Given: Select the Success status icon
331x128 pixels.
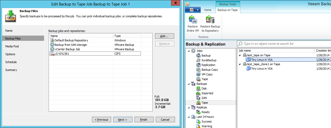Looking at the screenshot, I should point(198,121).
